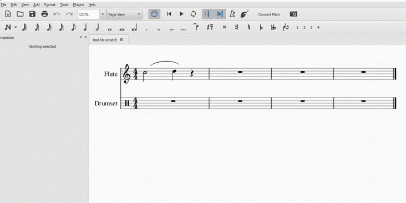Toggle Concert Pitch
The height and width of the screenshot is (203, 406).
(x=269, y=14)
